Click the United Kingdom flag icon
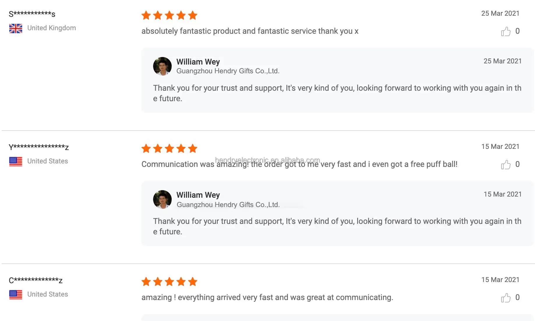The image size is (535, 321). click(16, 28)
